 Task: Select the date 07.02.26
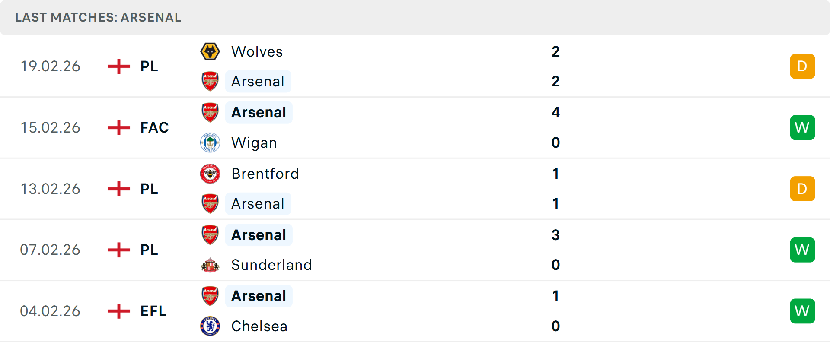pyautogui.click(x=50, y=250)
